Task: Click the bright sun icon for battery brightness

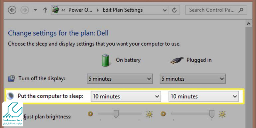Action: point(149,114)
